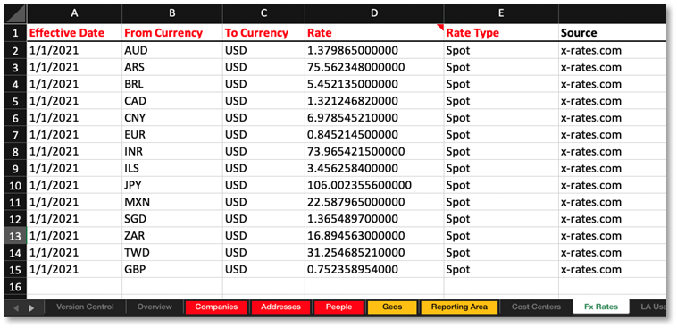Open the Version Control sheet tab
677x328 pixels.
(x=85, y=307)
